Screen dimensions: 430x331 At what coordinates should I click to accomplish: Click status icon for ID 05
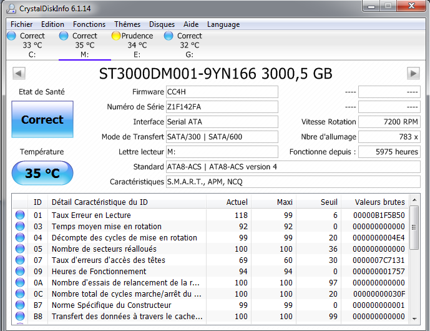[x=20, y=249]
